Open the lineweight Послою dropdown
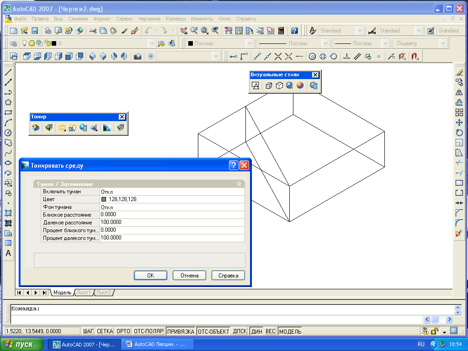468x351 pixels. 385,43
